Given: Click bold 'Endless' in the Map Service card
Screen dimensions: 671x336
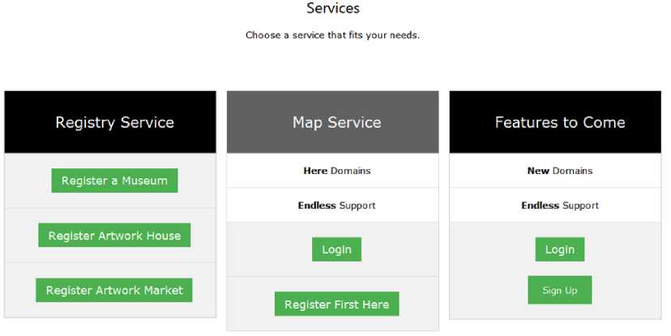Looking at the screenshot, I should coord(317,206).
